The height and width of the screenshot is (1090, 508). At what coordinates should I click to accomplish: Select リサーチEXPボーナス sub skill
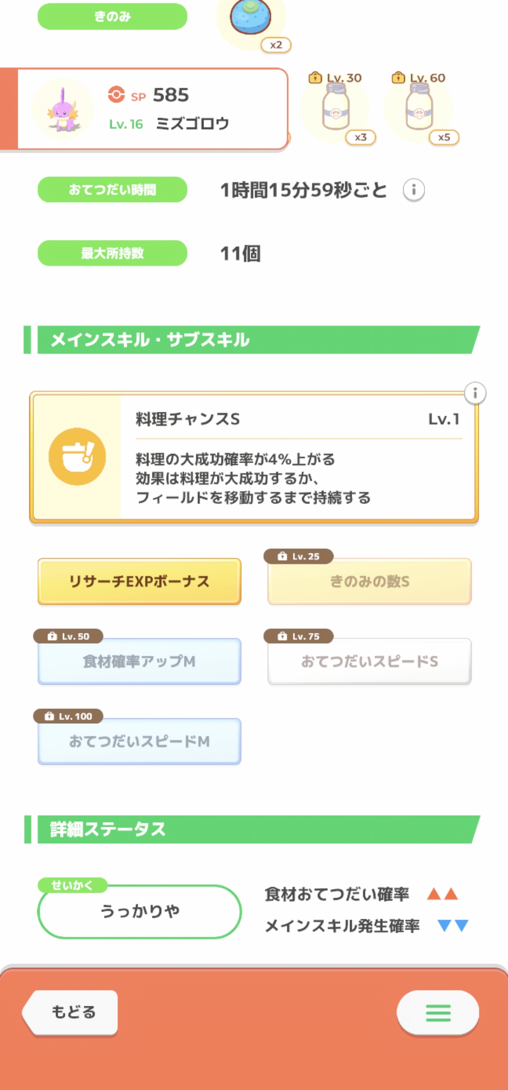click(139, 582)
